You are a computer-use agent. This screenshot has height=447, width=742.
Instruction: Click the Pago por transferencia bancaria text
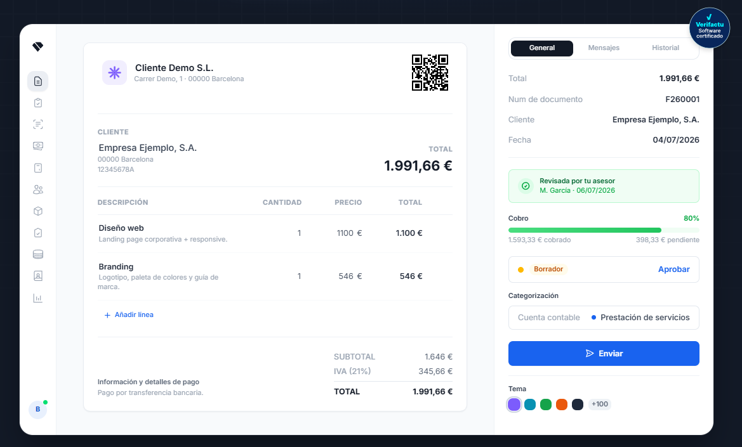[x=150, y=392]
